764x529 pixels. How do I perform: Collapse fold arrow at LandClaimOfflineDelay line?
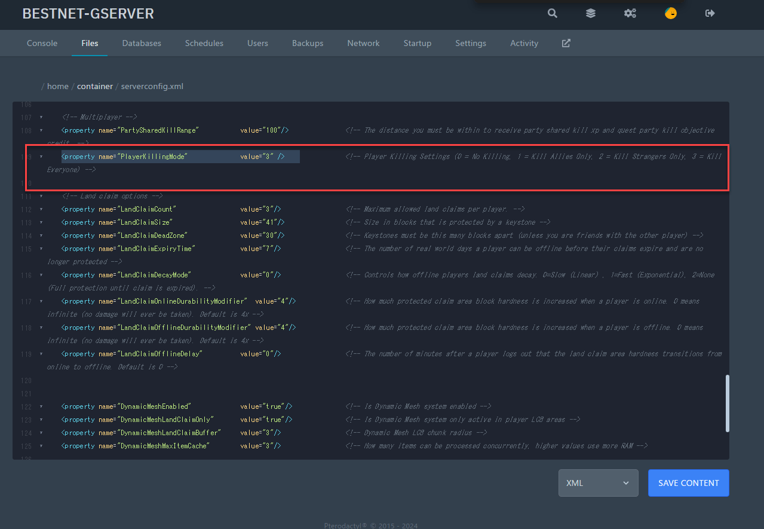tap(41, 354)
